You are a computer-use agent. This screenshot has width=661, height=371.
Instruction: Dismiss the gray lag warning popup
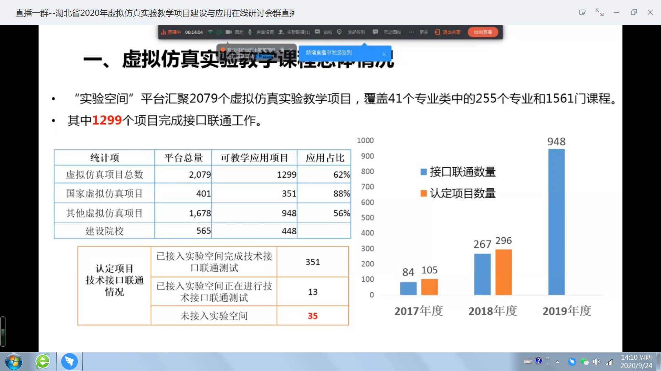click(291, 49)
